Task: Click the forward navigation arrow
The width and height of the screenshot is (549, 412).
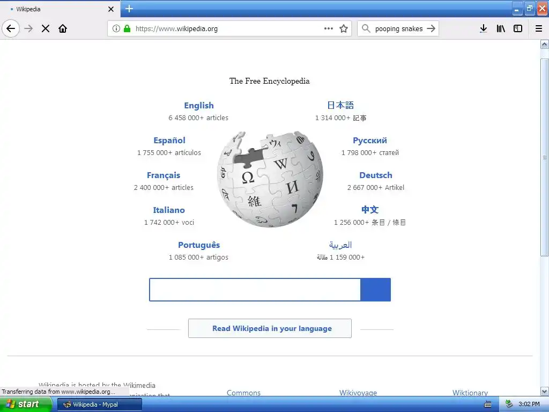Action: (x=29, y=28)
